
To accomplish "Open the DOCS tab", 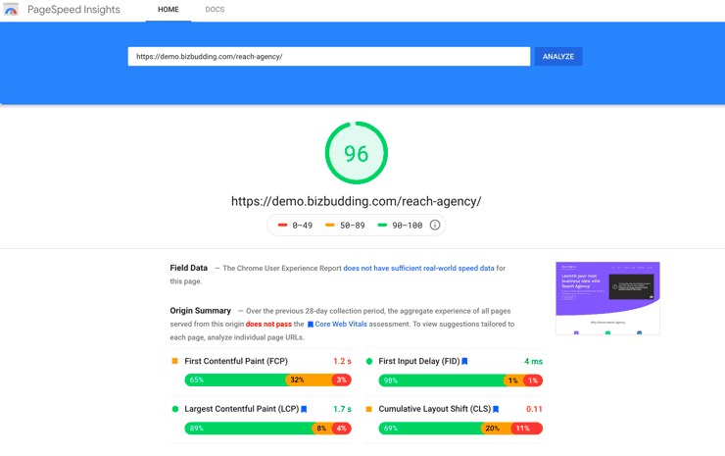I will tap(215, 10).
